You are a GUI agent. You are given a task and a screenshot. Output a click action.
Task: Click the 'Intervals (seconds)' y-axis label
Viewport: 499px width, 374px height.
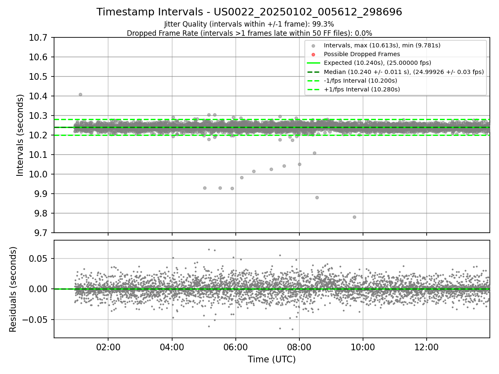click(20, 135)
